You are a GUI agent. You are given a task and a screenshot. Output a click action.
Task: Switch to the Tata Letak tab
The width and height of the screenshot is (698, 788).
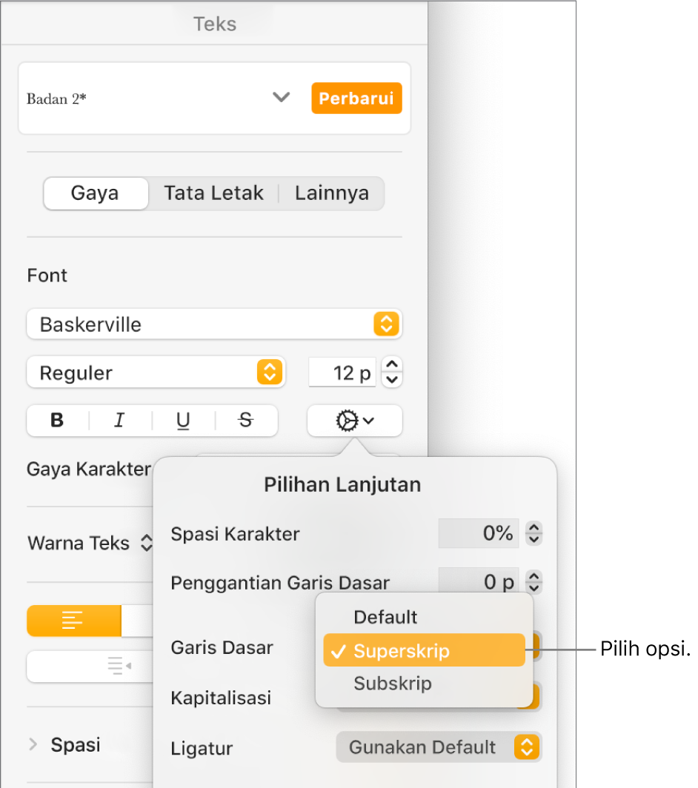point(213,193)
